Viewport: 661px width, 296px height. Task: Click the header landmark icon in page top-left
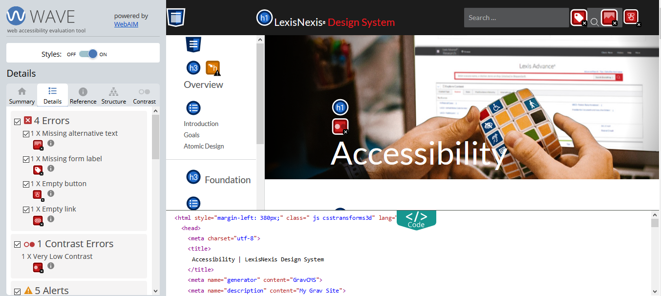[x=176, y=18]
